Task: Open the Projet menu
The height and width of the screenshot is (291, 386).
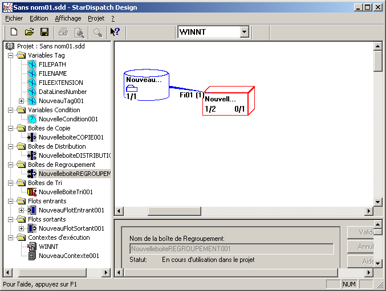Action: coord(96,18)
